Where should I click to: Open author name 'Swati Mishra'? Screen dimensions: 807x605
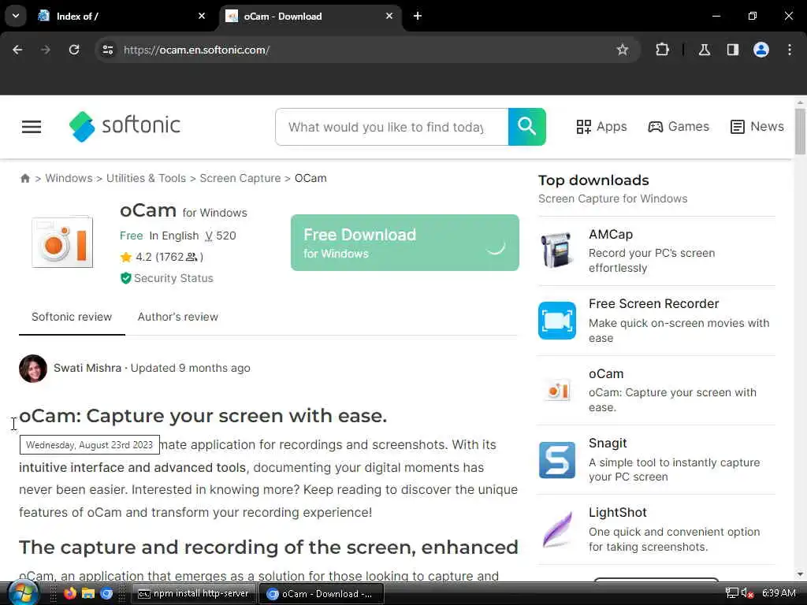pyautogui.click(x=87, y=369)
